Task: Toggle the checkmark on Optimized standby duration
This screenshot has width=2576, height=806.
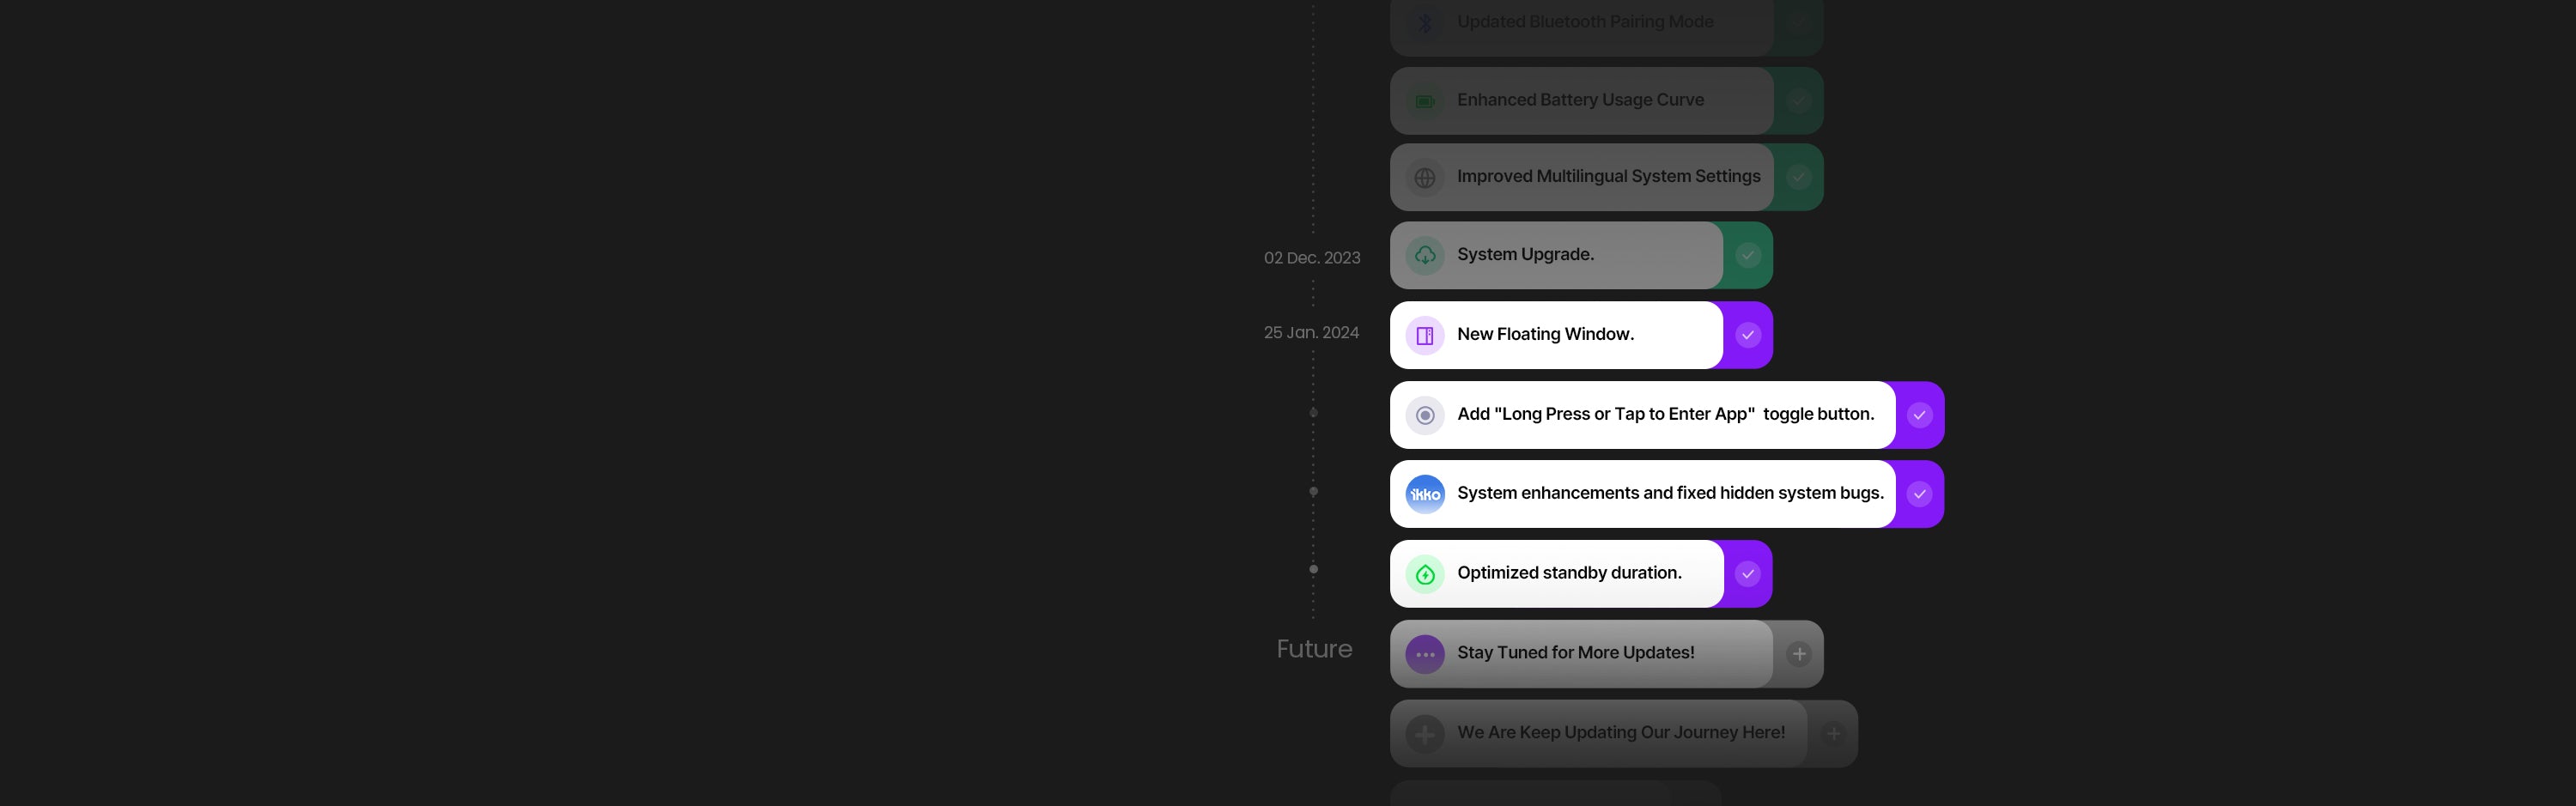Action: [1747, 574]
